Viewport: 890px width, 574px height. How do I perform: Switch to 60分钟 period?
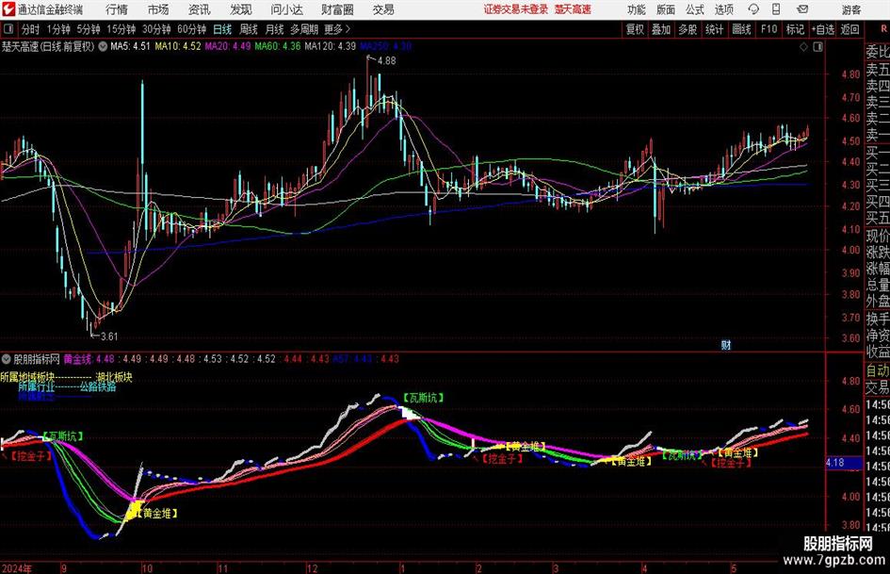pyautogui.click(x=191, y=29)
